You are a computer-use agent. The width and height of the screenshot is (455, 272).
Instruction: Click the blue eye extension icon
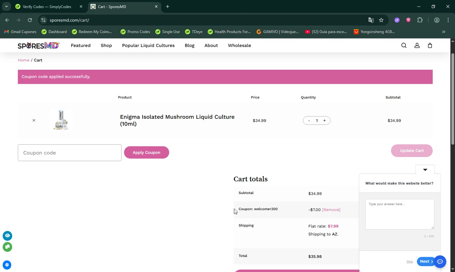[x=8, y=236]
